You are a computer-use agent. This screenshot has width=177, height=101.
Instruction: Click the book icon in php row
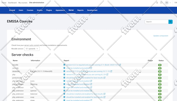pos(64,75)
